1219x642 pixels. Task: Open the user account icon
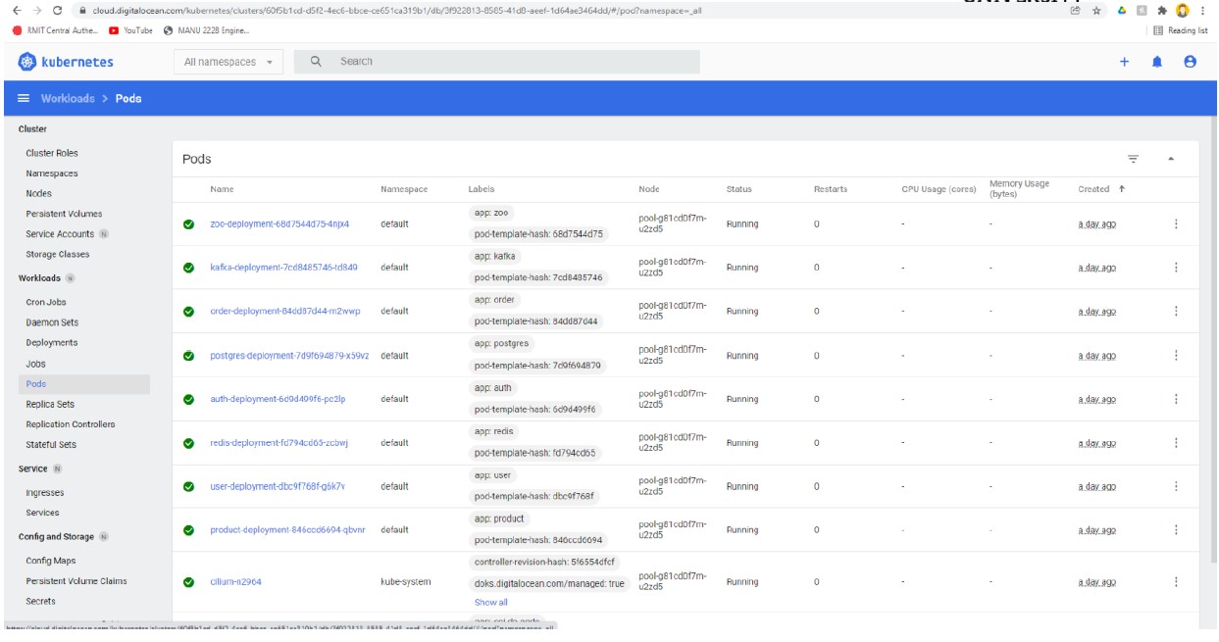(x=1190, y=62)
